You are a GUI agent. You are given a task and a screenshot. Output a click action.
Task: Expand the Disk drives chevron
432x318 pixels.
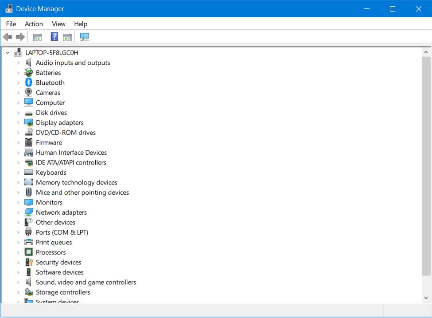18,113
